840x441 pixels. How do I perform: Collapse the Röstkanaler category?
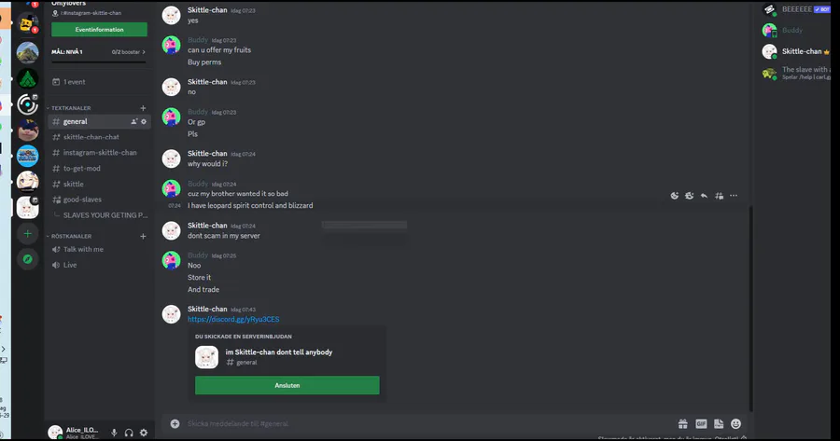[x=71, y=236]
